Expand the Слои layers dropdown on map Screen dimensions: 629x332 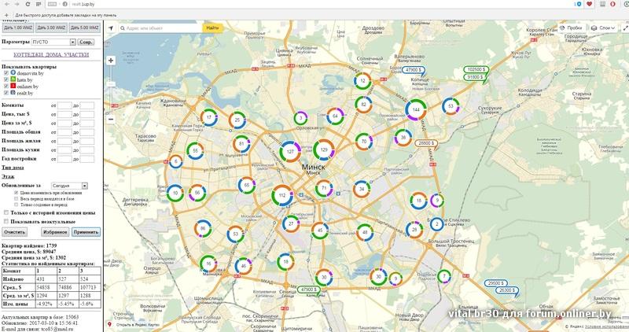(605, 28)
